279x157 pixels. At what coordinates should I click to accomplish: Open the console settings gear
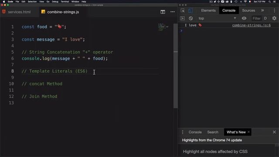(x=274, y=18)
